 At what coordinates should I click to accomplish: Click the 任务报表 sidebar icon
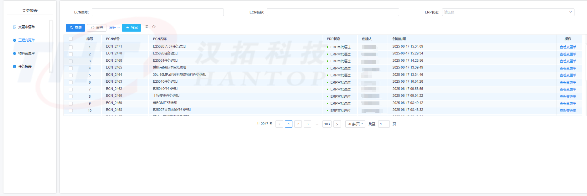tap(14, 67)
